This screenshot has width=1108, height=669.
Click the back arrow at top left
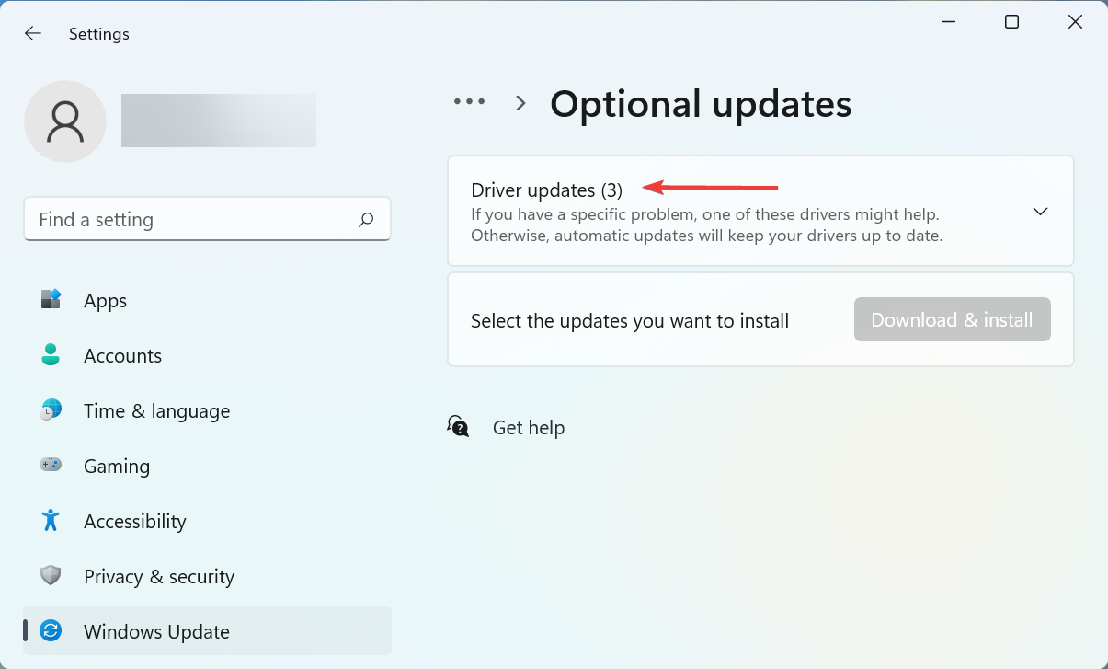pos(33,33)
